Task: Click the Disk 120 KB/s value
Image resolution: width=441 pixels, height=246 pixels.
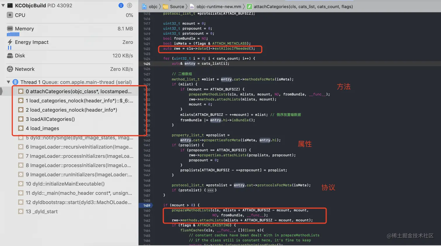Action: (123, 56)
